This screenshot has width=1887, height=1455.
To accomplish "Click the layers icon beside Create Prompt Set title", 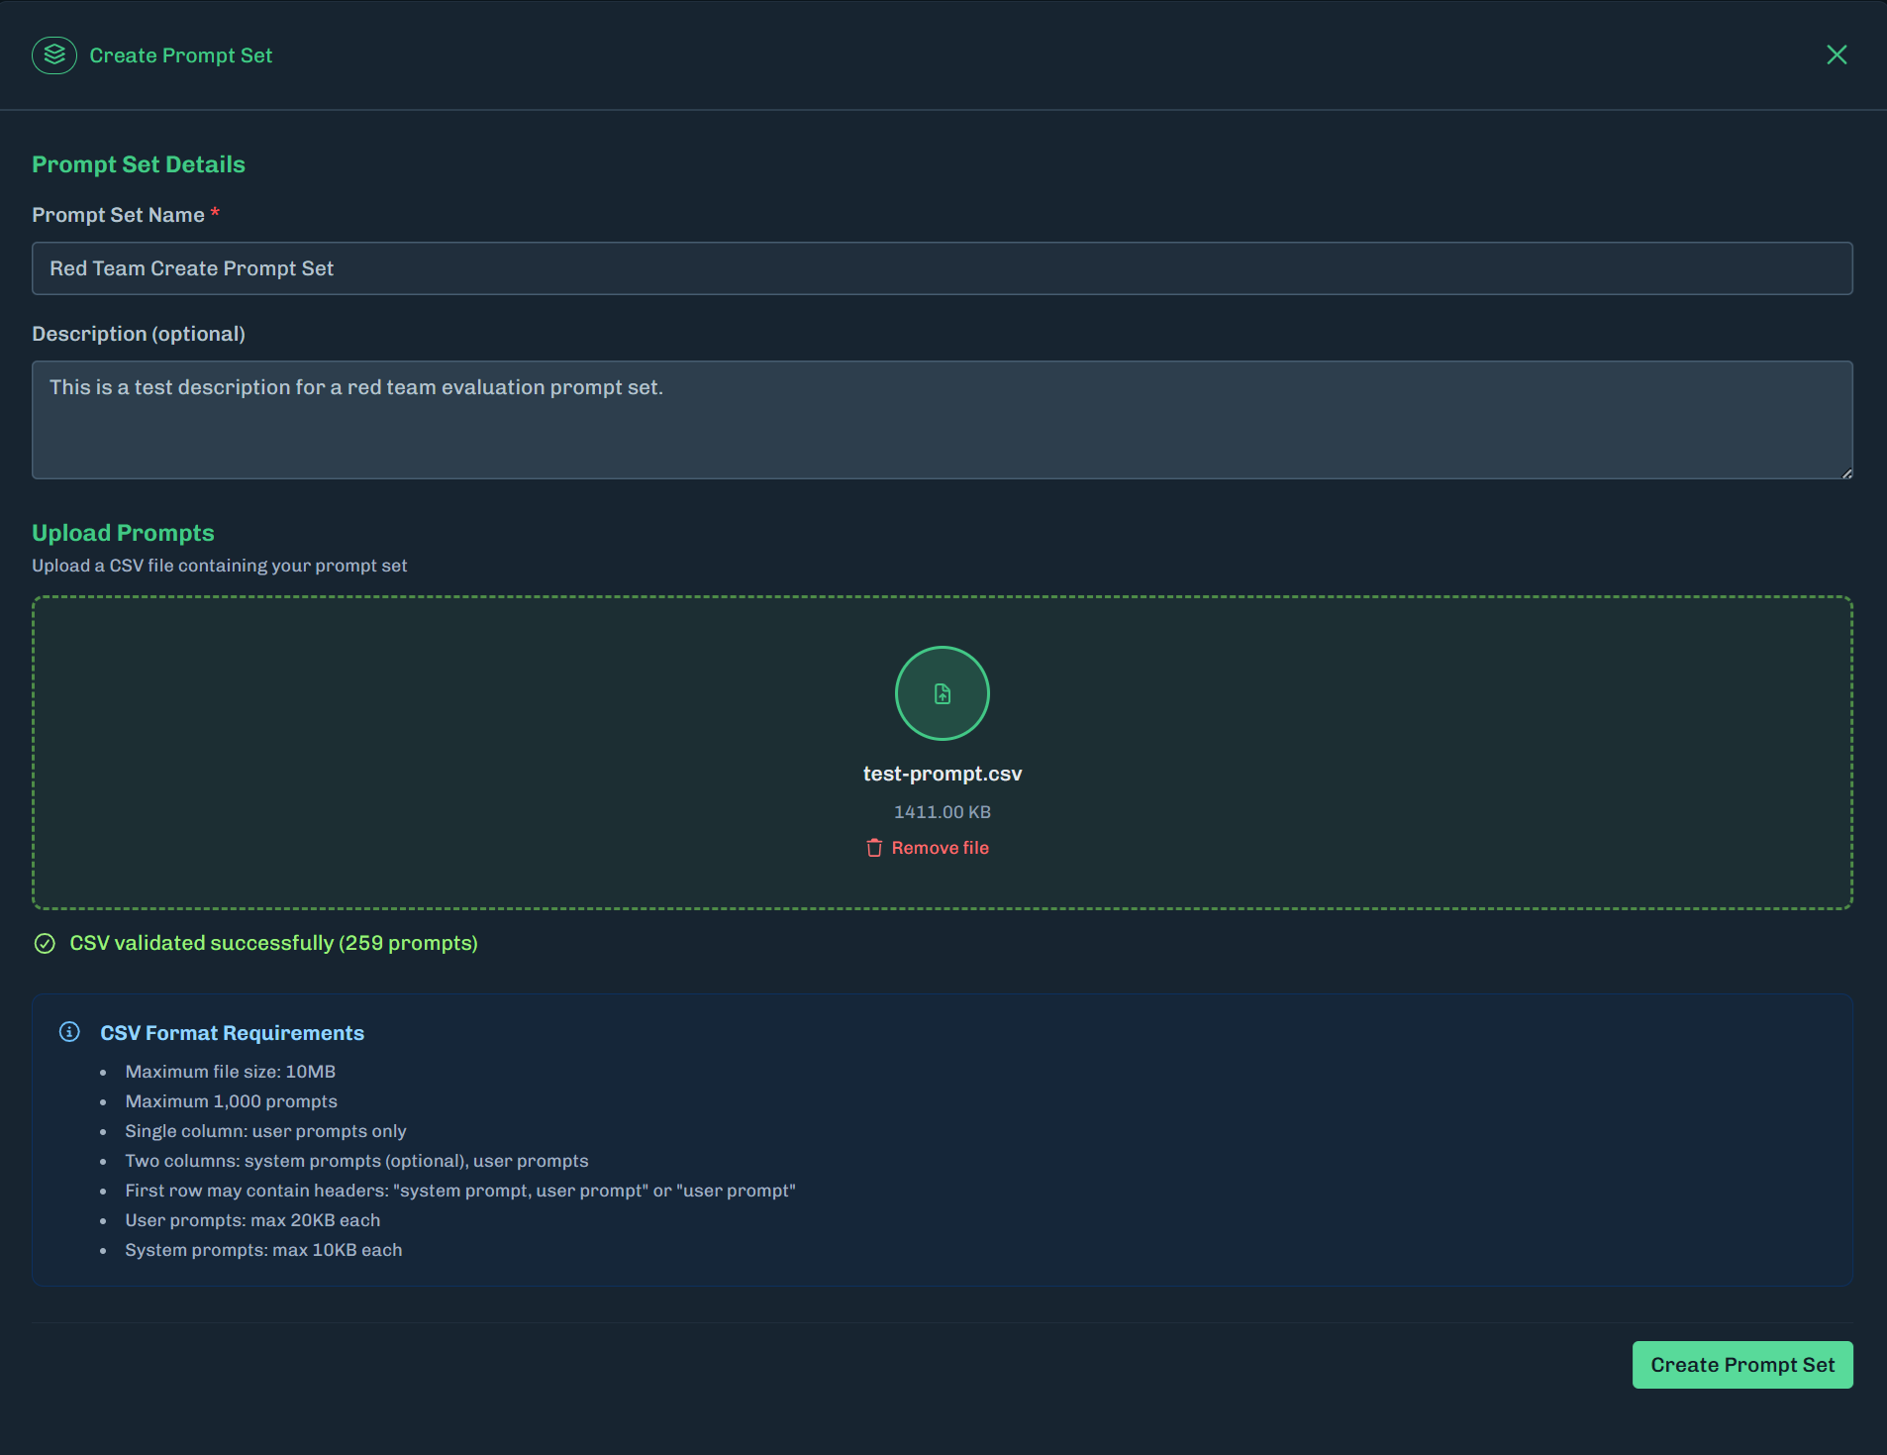I will 54,54.
